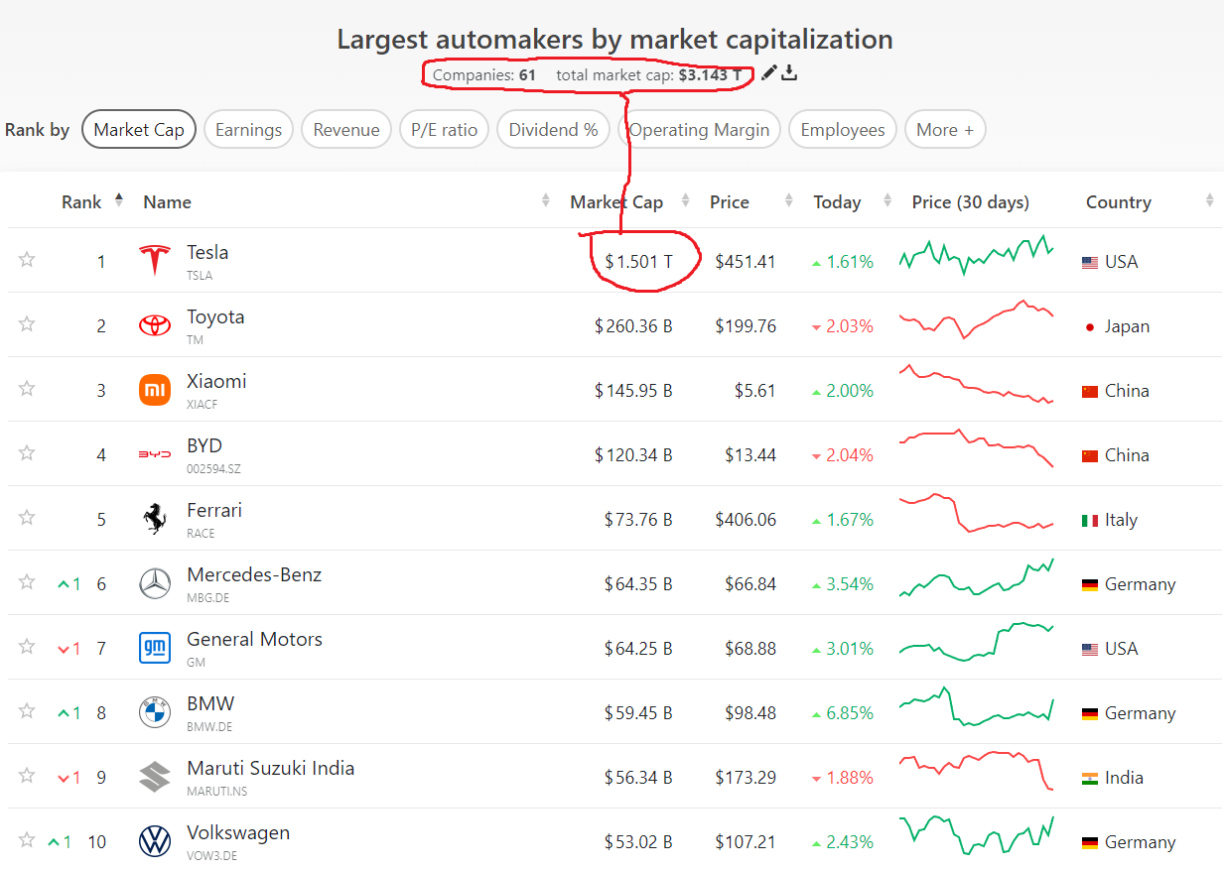This screenshot has height=872, width=1224.
Task: Click the download icon near total market cap
Action: [x=789, y=72]
